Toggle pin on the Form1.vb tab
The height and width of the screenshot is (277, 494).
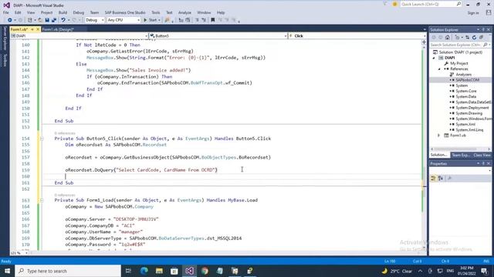pyautogui.click(x=32, y=29)
